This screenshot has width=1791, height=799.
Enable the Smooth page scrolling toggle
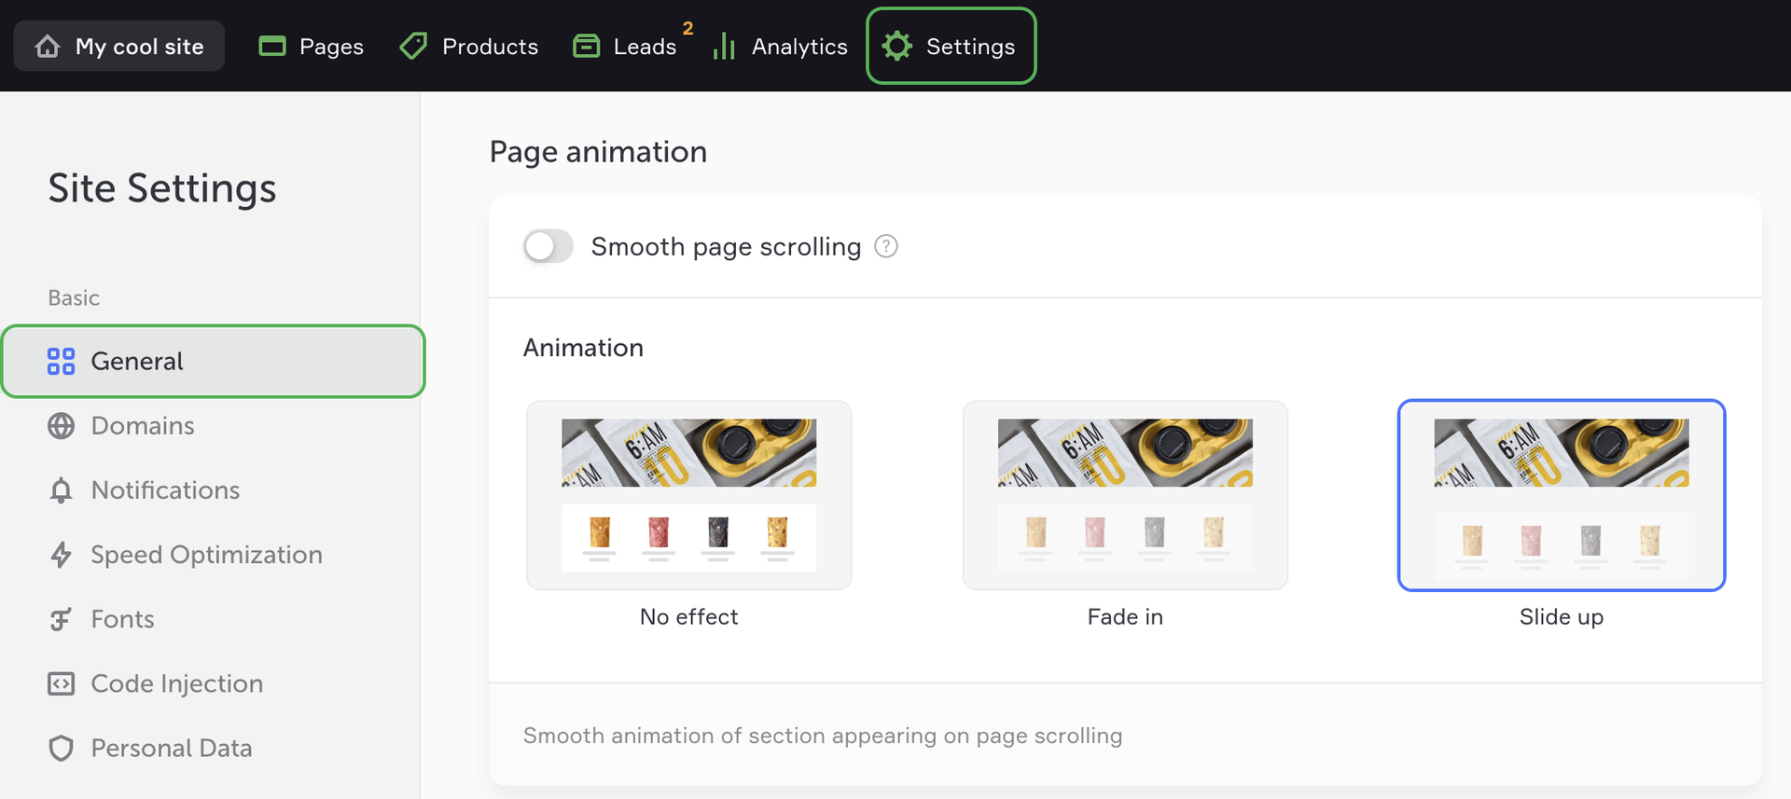548,247
